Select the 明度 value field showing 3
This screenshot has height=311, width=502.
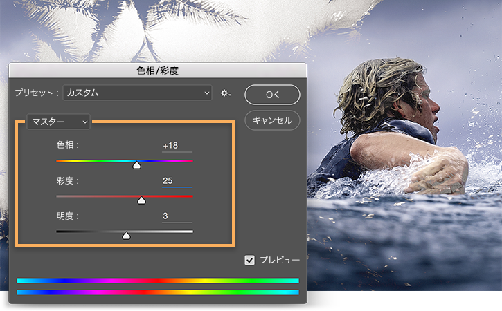click(177, 216)
